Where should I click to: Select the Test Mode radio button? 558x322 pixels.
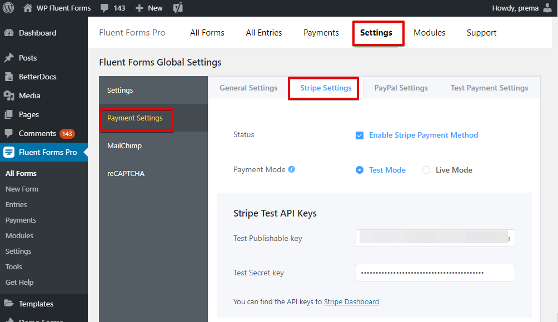tap(360, 170)
